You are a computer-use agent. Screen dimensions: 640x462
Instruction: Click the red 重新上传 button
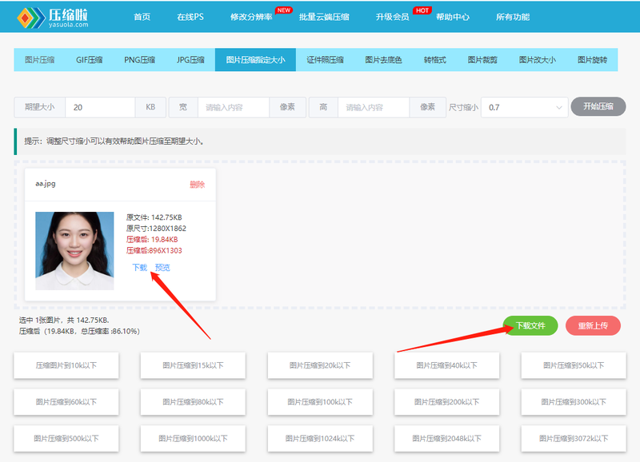tap(593, 325)
